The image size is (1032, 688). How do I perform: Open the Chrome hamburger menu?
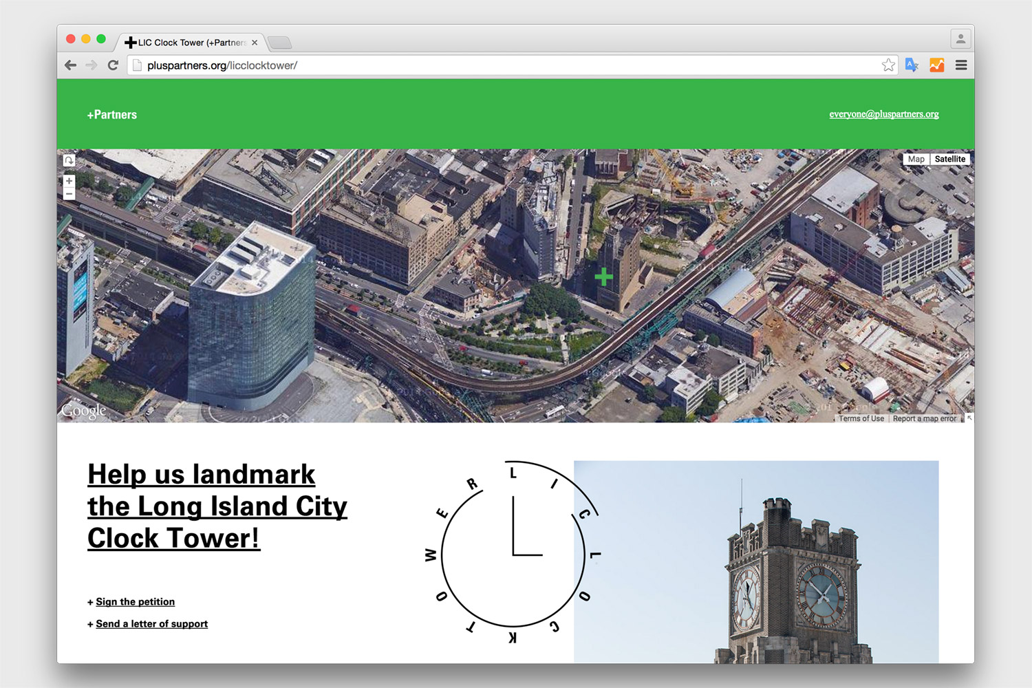pyautogui.click(x=961, y=65)
